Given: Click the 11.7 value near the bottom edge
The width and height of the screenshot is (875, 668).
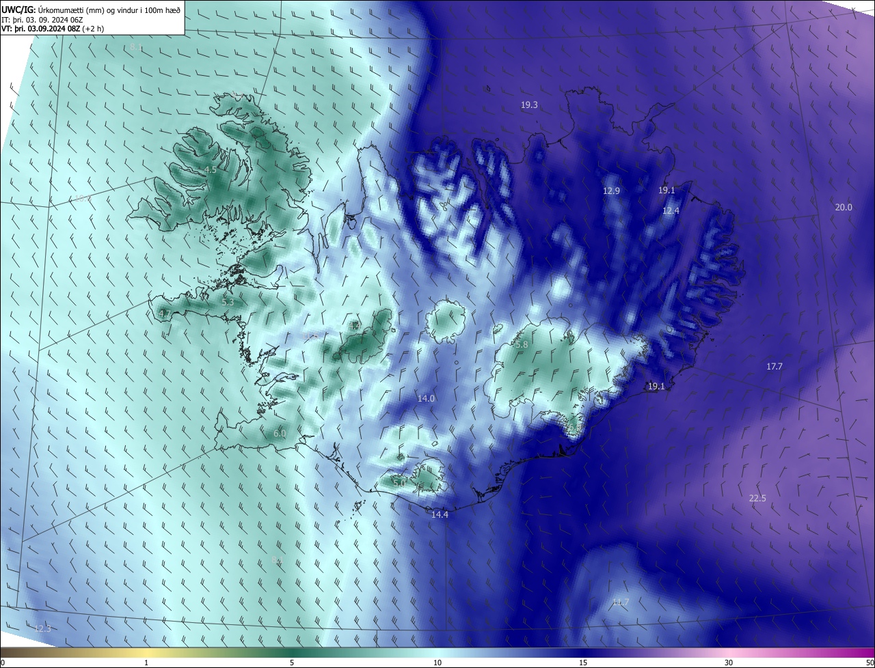Looking at the screenshot, I should [x=620, y=602].
